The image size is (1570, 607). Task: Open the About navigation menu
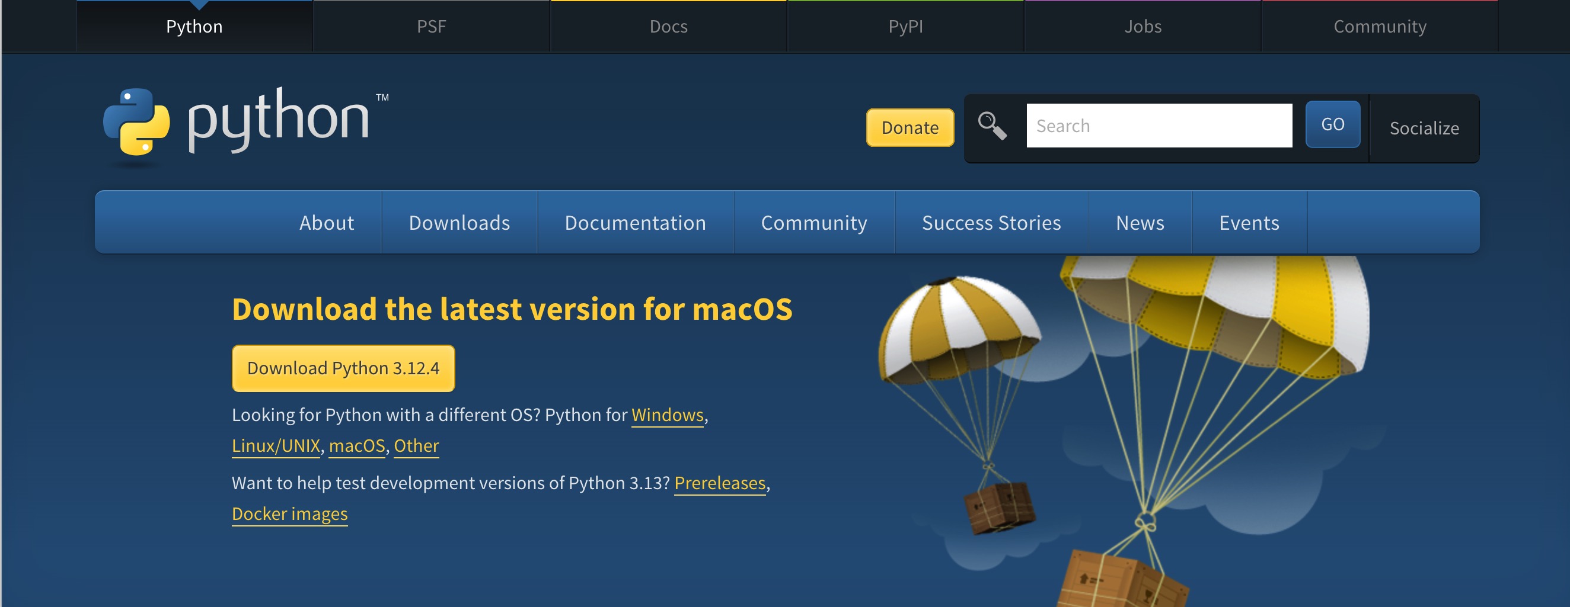pos(326,223)
